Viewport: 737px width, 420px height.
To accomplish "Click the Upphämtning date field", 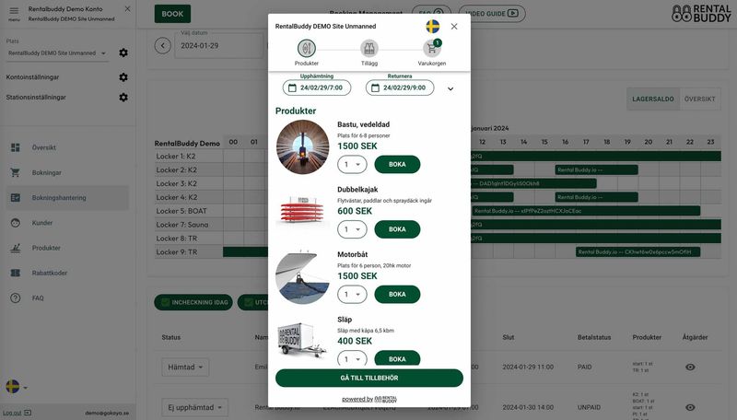I will point(317,87).
